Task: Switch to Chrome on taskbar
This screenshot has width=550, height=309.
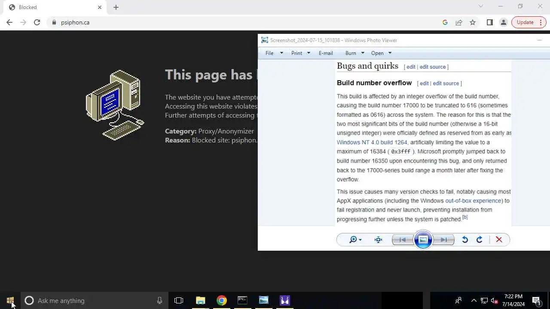Action: (x=222, y=300)
